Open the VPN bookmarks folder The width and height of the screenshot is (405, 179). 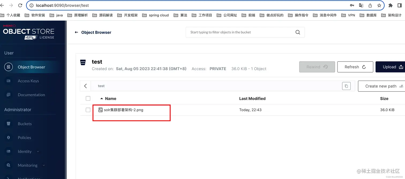[x=348, y=15]
